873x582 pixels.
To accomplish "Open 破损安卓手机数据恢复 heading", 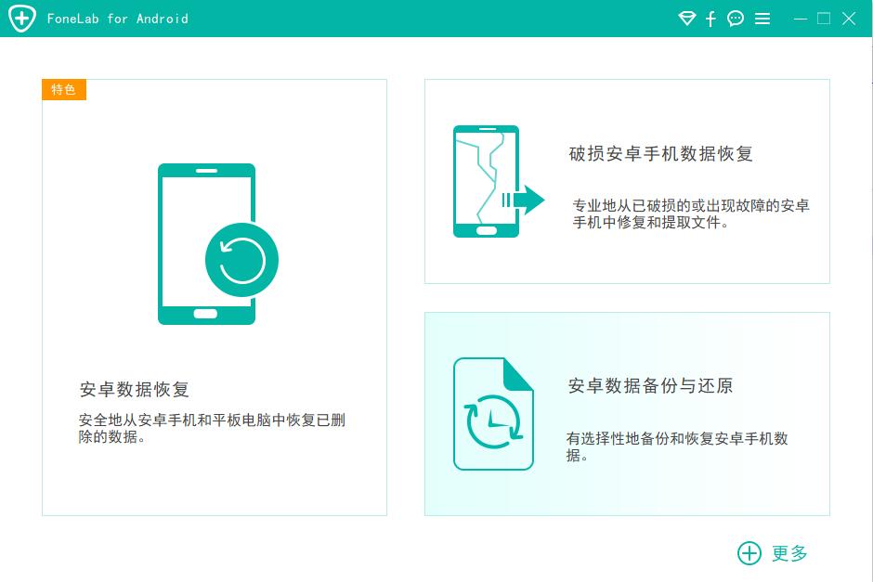I will (661, 153).
